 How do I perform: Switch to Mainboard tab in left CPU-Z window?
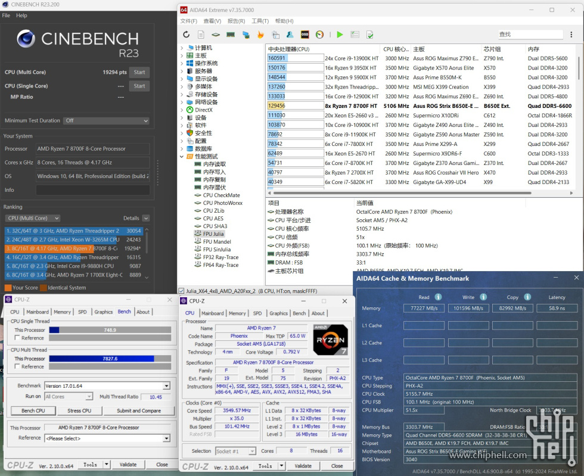point(37,312)
